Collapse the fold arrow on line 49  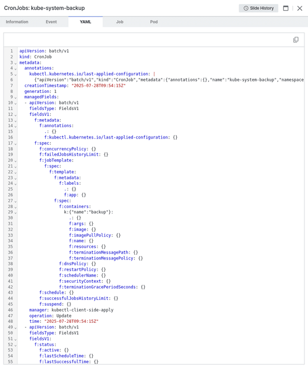click(16, 328)
